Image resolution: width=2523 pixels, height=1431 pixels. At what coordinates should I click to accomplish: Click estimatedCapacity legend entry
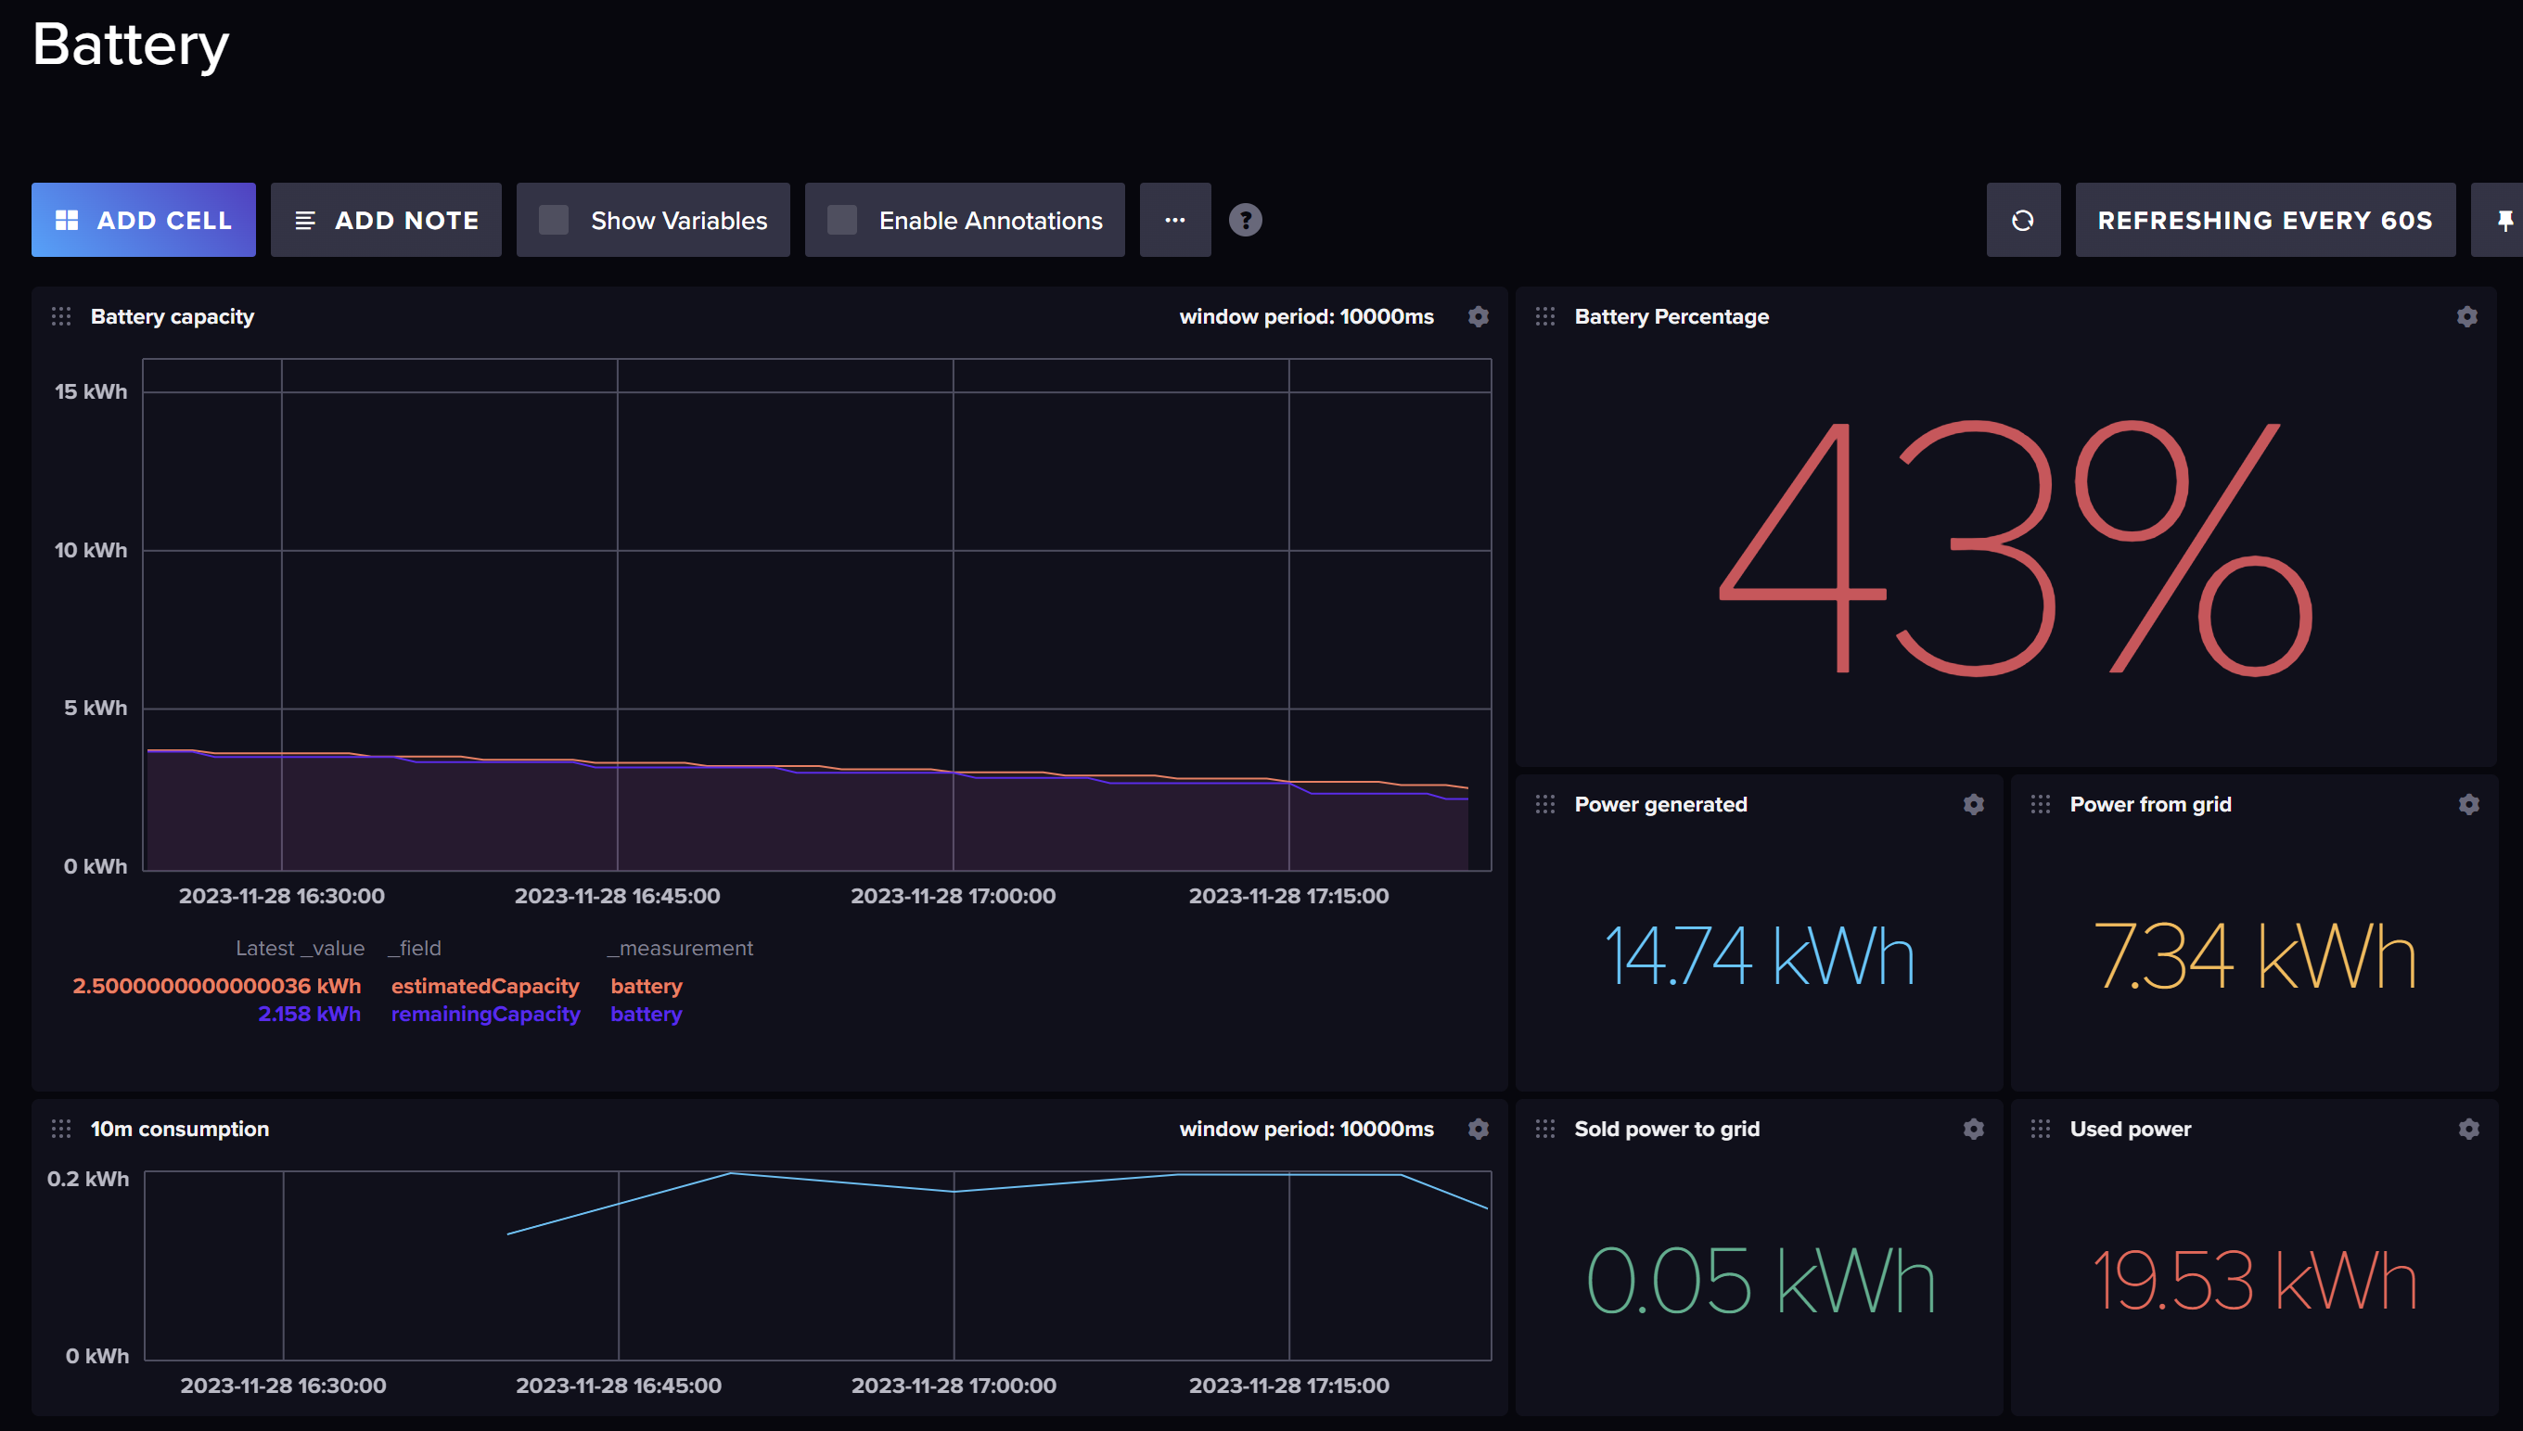[x=484, y=986]
